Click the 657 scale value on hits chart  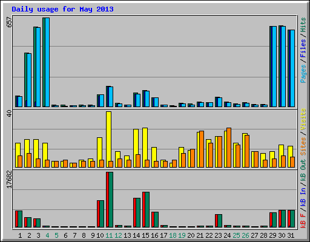(x=9, y=22)
